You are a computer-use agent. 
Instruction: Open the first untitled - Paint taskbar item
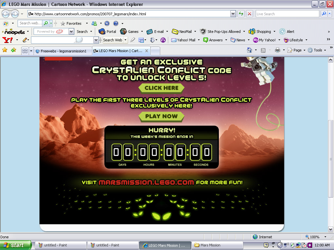tap(60, 245)
